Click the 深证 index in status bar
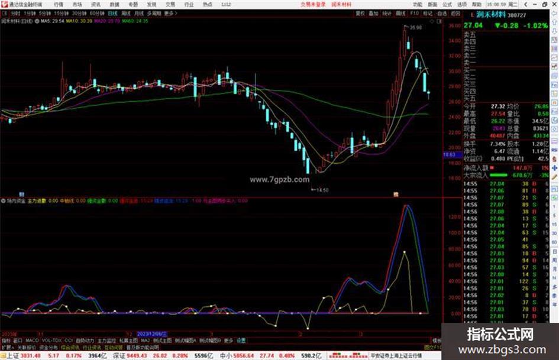The width and height of the screenshot is (559, 360). tap(118, 356)
